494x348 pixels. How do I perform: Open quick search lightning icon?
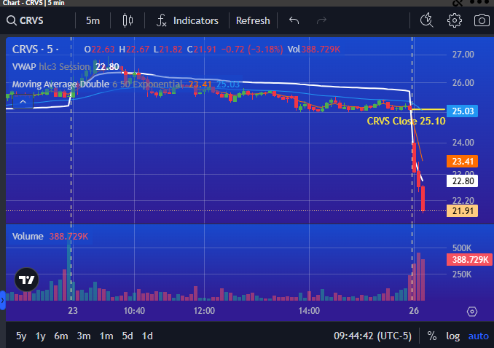tap(427, 20)
